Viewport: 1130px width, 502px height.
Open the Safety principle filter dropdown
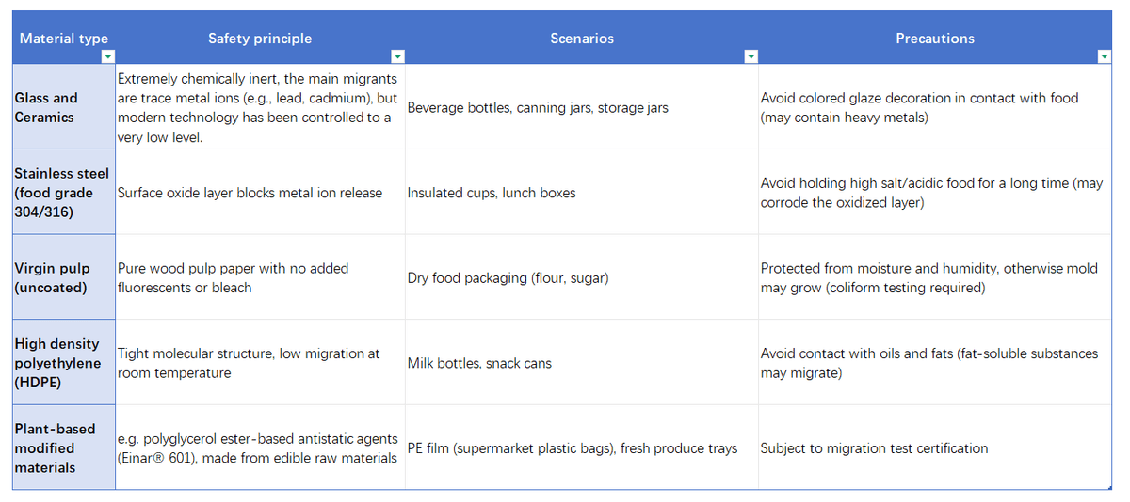tap(397, 57)
